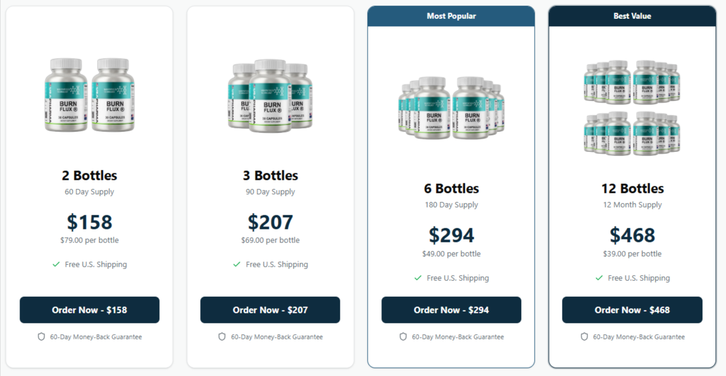726x376 pixels.
Task: Click the Order Now - $207 button
Action: [270, 309]
